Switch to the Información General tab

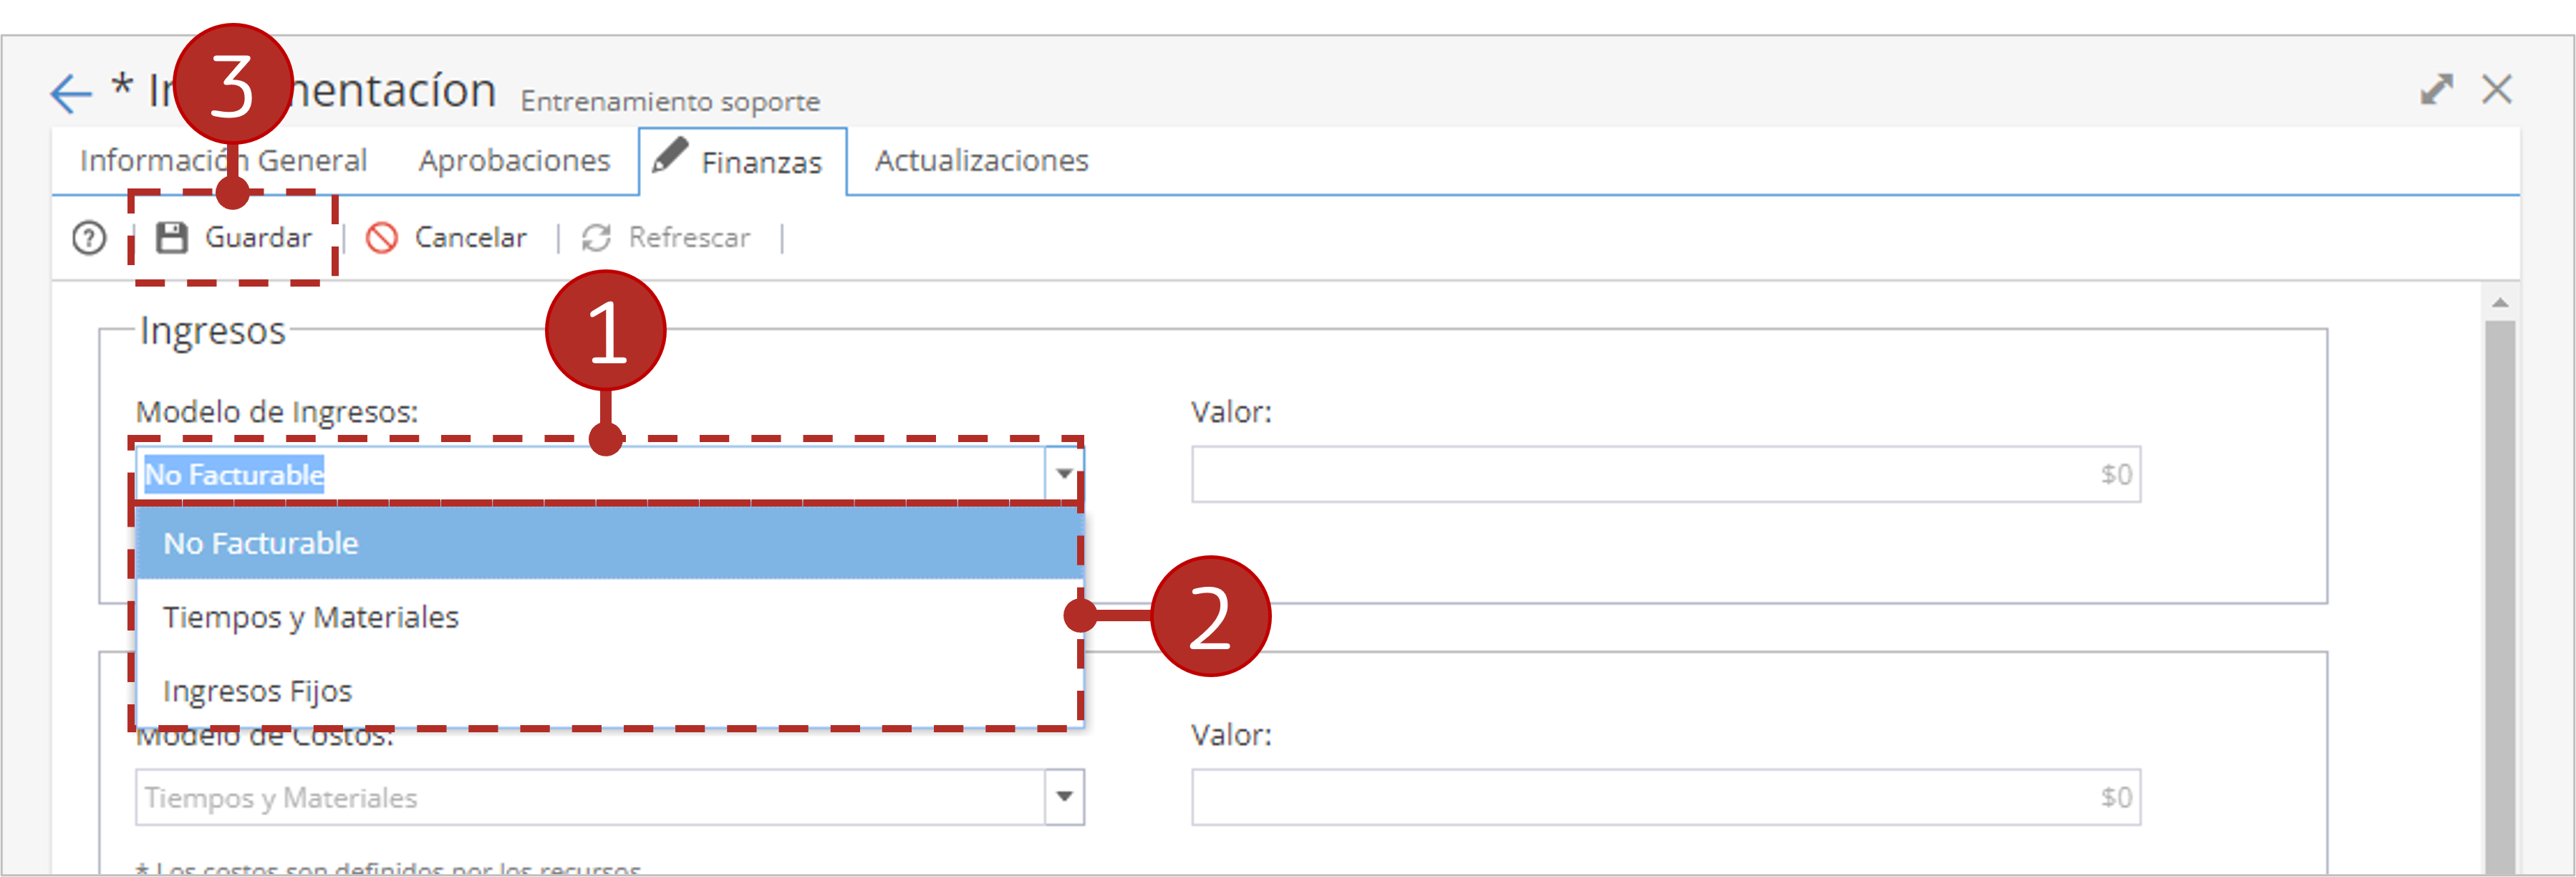(x=223, y=160)
